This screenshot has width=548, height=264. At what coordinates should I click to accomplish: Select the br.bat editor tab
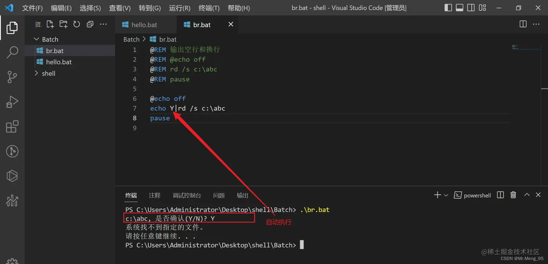click(207, 25)
